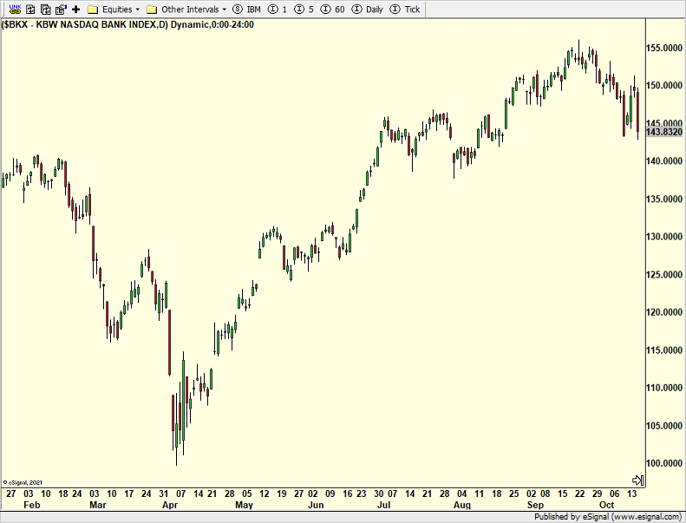Screen dimensions: 686x523
Task: Click the eSignal 2021 copyright text
Action: [24, 481]
